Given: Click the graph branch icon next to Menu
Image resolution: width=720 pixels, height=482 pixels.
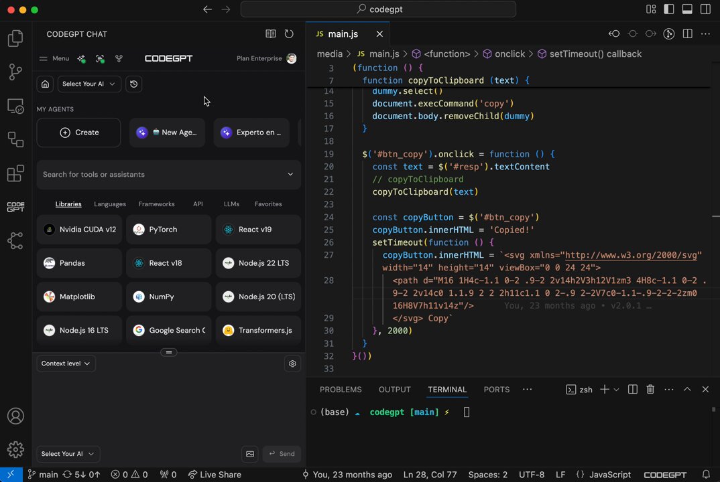Looking at the screenshot, I should pyautogui.click(x=119, y=58).
